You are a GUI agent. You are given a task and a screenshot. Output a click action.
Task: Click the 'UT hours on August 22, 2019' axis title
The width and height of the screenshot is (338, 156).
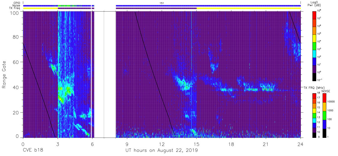tap(162, 150)
